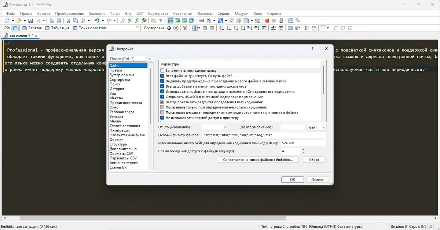The height and width of the screenshot is (230, 440).
Task: Toggle 'Открывать US-ASCII в системной кодировке'
Action: tap(162, 97)
